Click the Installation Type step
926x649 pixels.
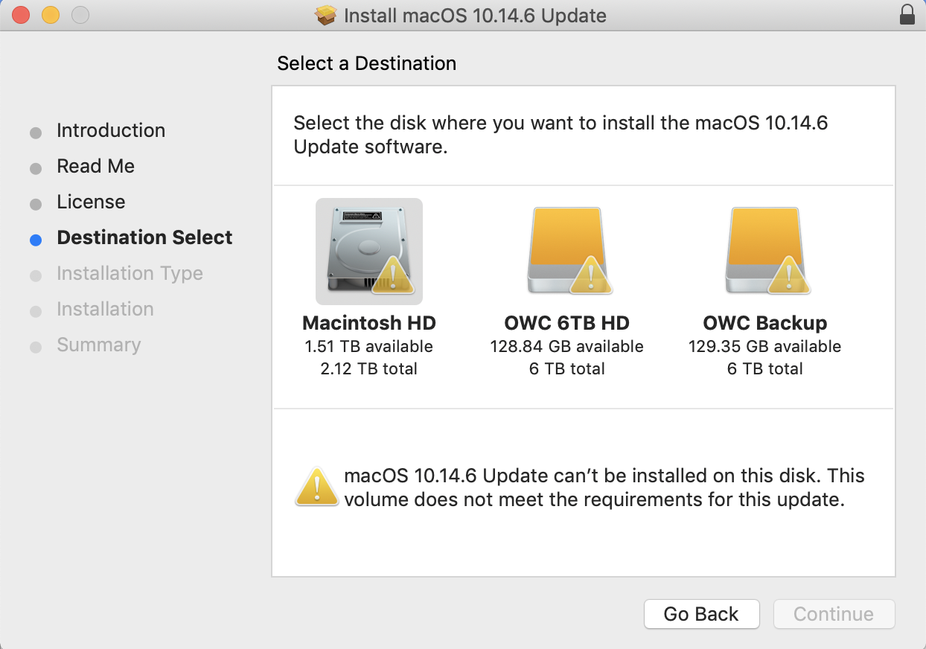coord(130,273)
